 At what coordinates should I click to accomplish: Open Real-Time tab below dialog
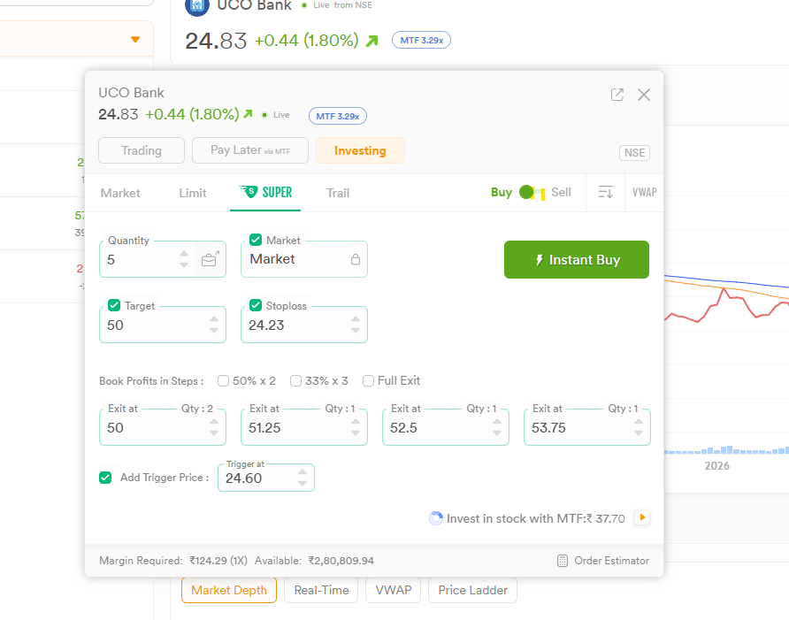(x=321, y=590)
